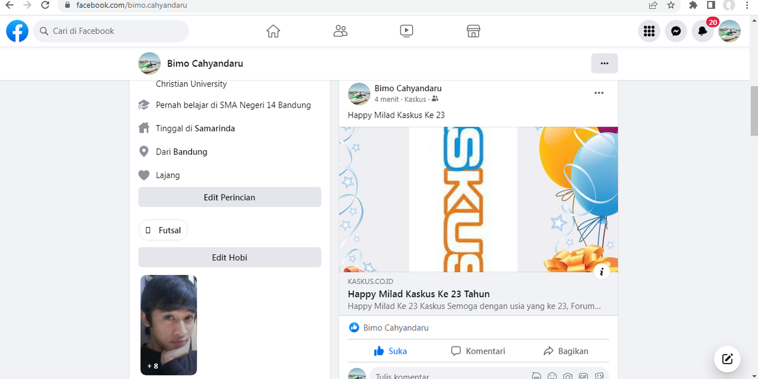Open the Friends icon in top navigation
This screenshot has width=758, height=379.
[340, 31]
